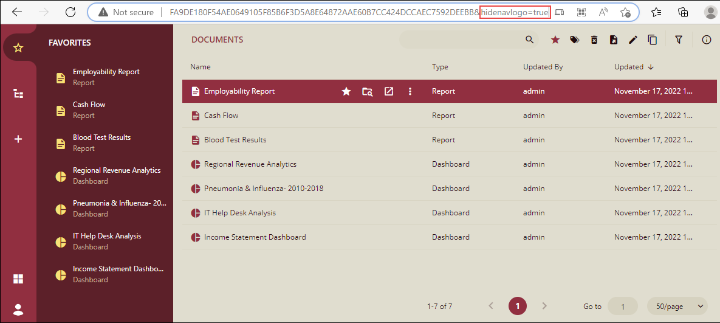
Task: Click the tags icon in the Documents toolbar
Action: coord(574,40)
